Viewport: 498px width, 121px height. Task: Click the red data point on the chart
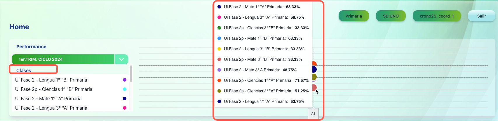(314, 87)
